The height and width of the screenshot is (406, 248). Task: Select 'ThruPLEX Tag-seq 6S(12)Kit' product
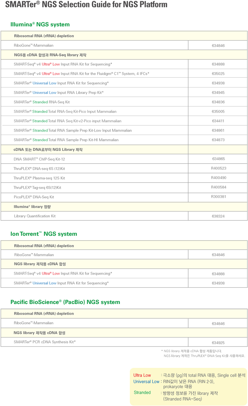[x=37, y=188]
